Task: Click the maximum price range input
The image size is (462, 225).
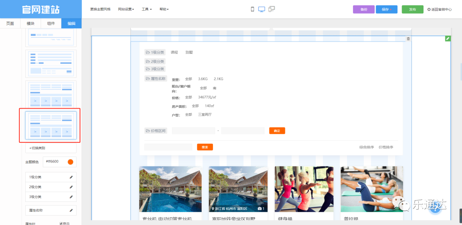Action: (x=243, y=131)
